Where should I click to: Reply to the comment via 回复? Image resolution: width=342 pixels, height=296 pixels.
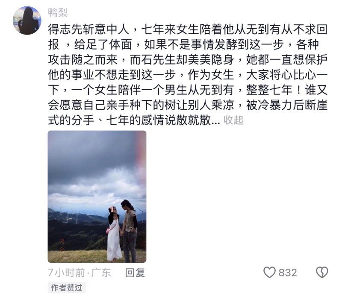click(x=135, y=273)
